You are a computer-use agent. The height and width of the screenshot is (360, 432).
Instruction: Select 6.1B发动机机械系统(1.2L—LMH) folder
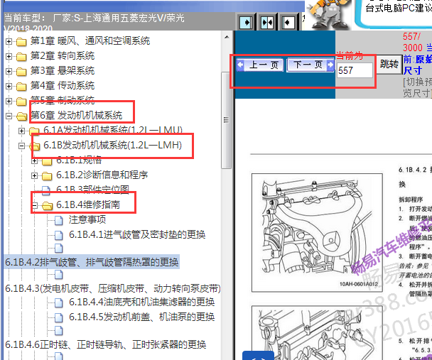point(113,145)
